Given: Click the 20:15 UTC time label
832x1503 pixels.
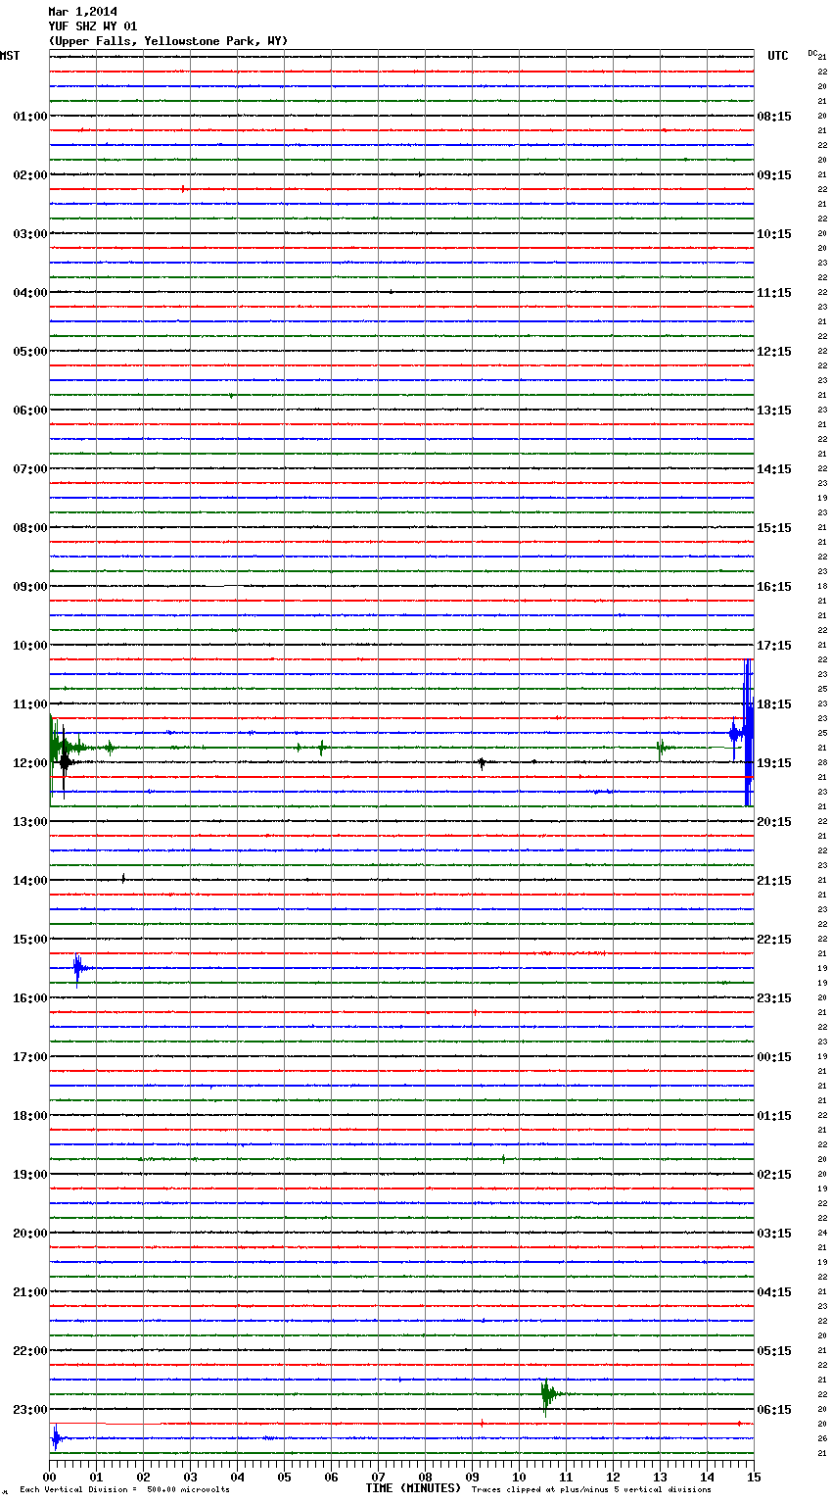Looking at the screenshot, I should (x=774, y=822).
